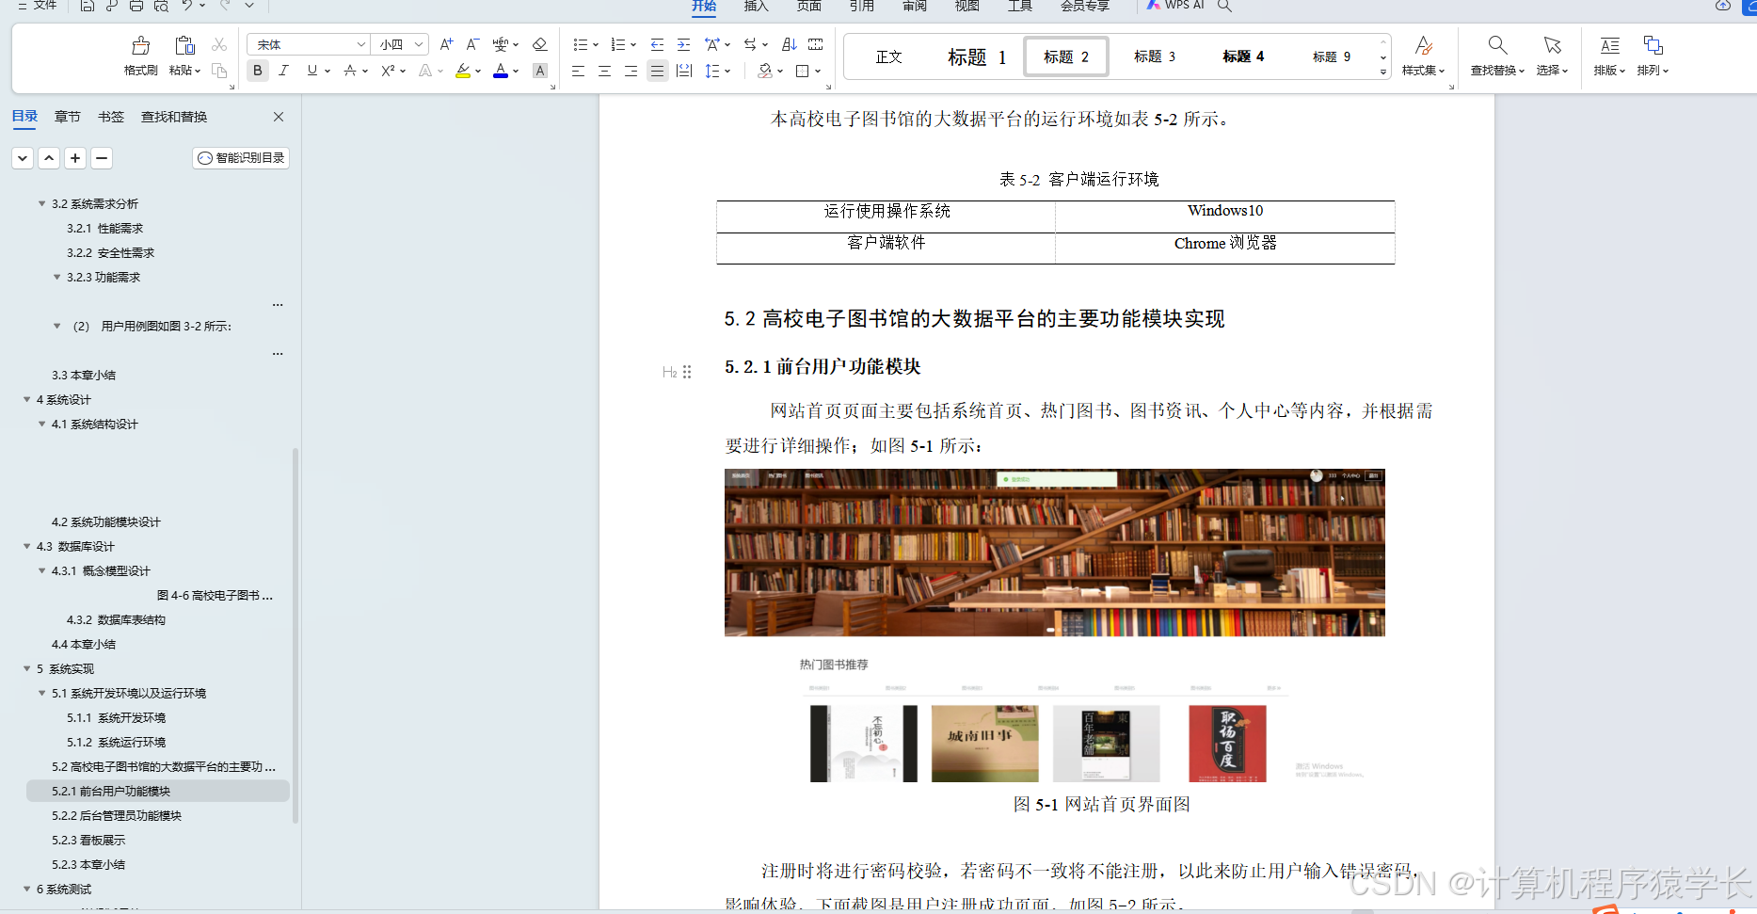Click the print preview icon

[161, 6]
